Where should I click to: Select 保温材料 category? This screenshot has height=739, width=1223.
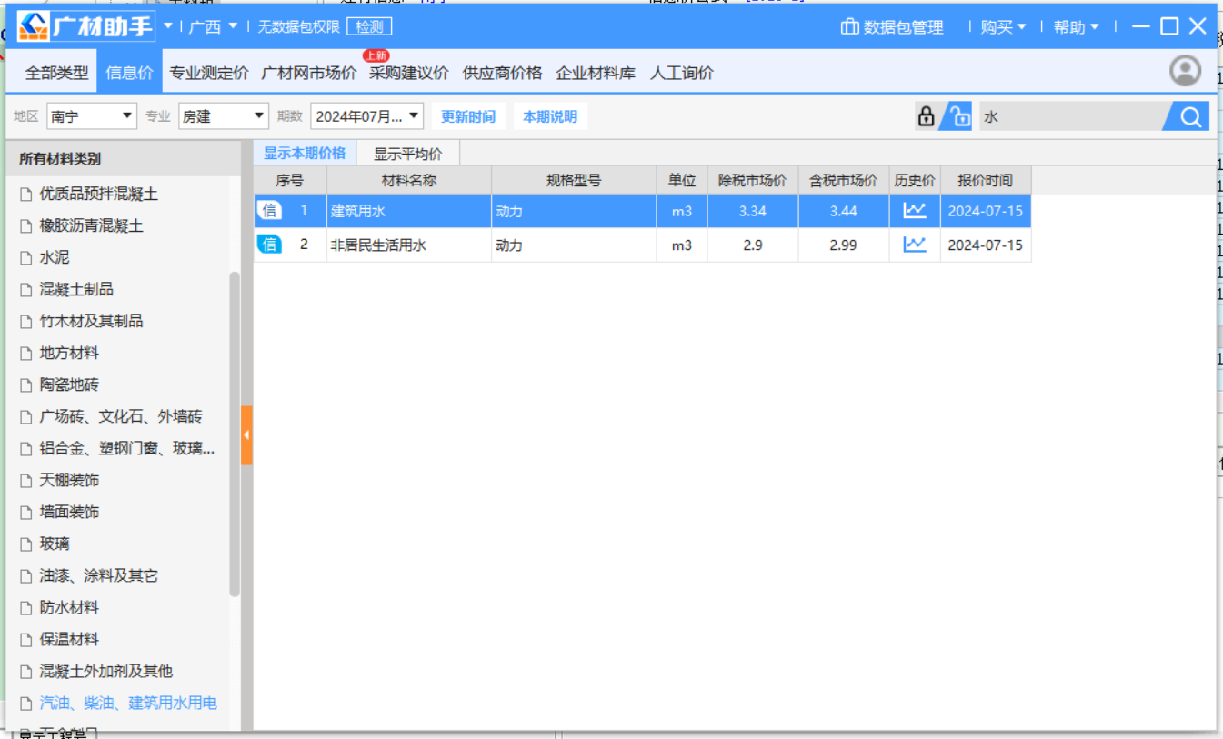coord(69,639)
